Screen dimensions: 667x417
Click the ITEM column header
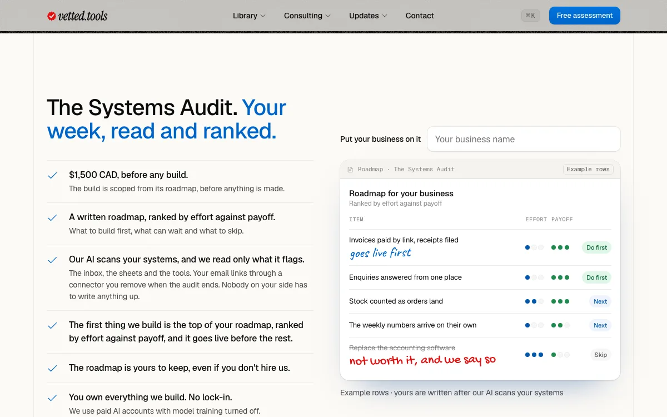[356, 220]
